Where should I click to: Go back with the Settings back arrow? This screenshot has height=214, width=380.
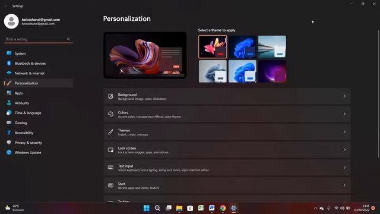[x=6, y=6]
